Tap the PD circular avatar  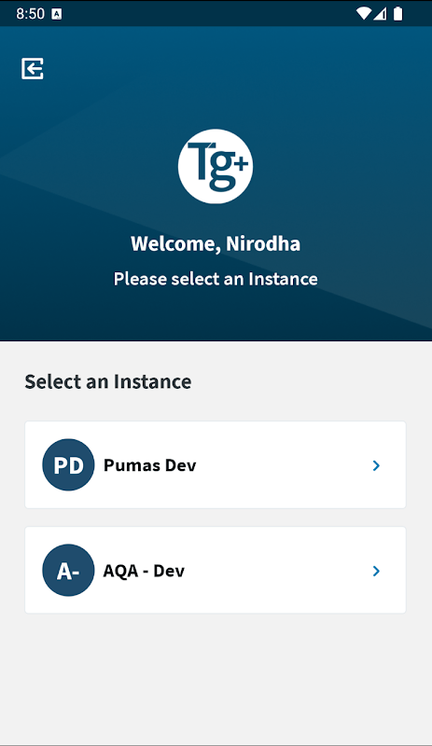point(68,464)
